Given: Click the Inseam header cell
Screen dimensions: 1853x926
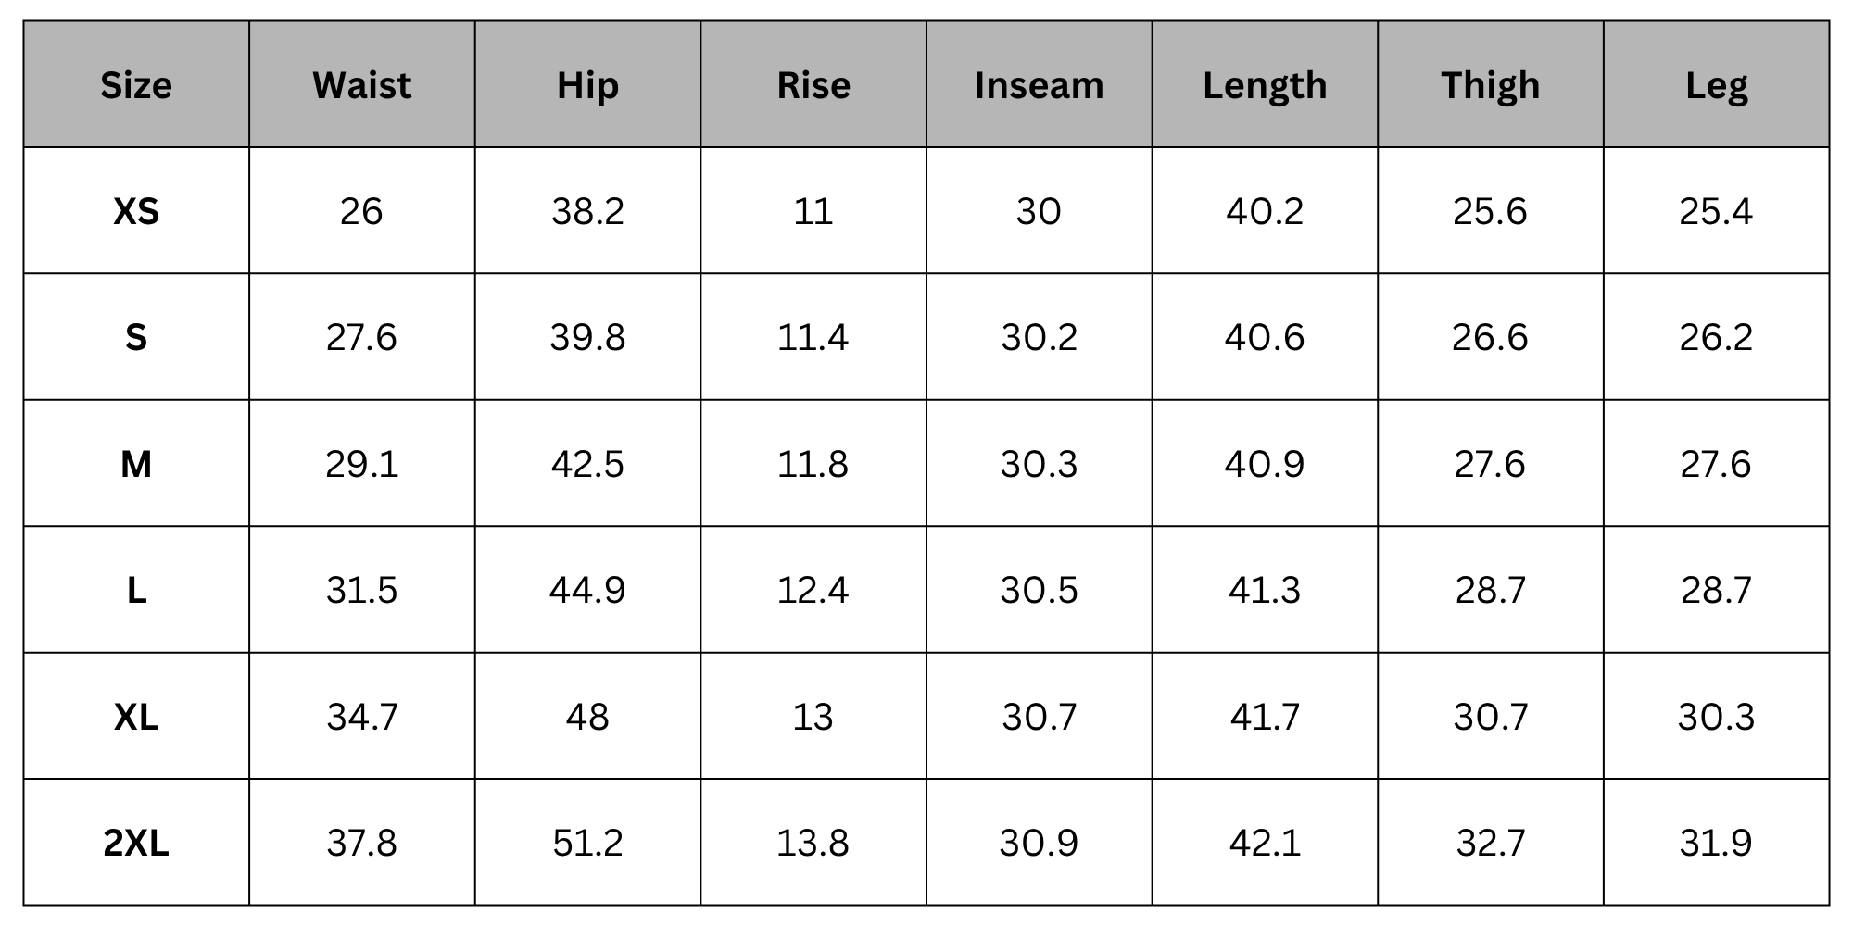Looking at the screenshot, I should pos(1040,85).
